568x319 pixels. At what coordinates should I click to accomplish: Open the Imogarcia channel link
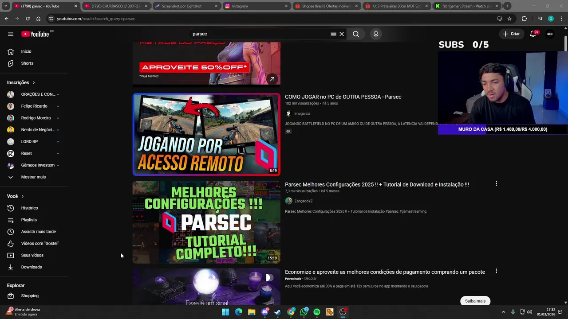click(302, 114)
